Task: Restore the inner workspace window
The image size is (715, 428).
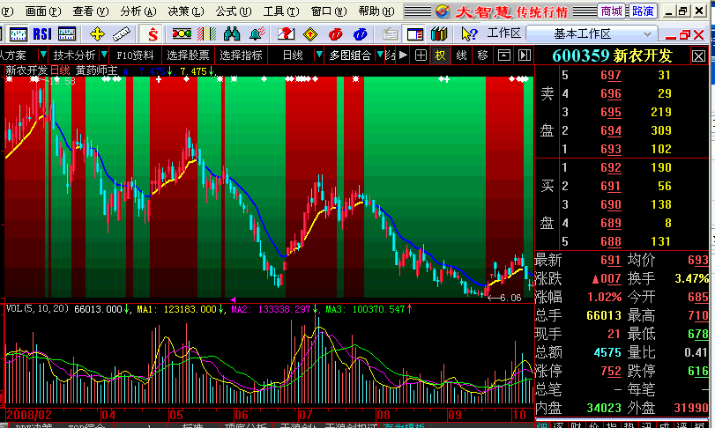Action: (685, 34)
